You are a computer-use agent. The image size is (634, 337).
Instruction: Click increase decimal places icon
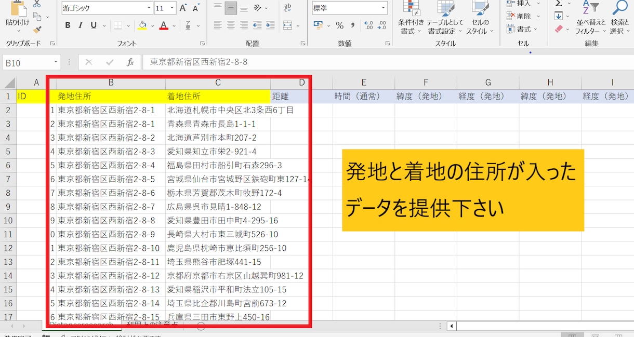[x=369, y=25]
